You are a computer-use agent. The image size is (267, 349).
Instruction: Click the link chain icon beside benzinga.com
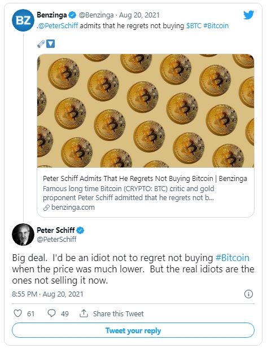click(x=46, y=207)
